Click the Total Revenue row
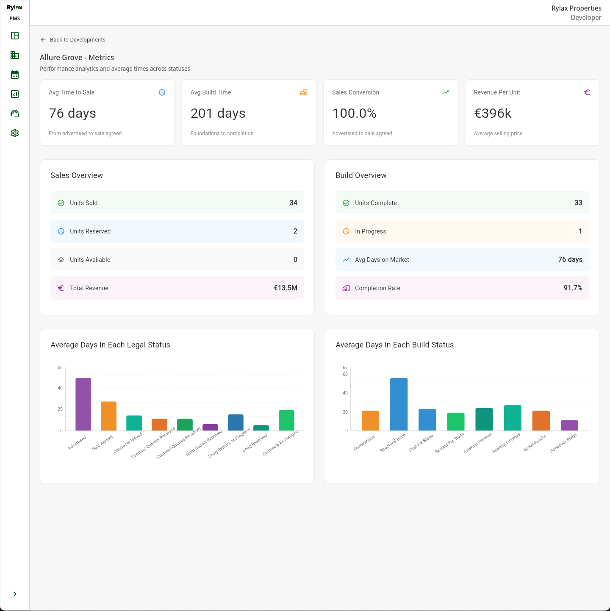The height and width of the screenshot is (611, 610). (177, 288)
